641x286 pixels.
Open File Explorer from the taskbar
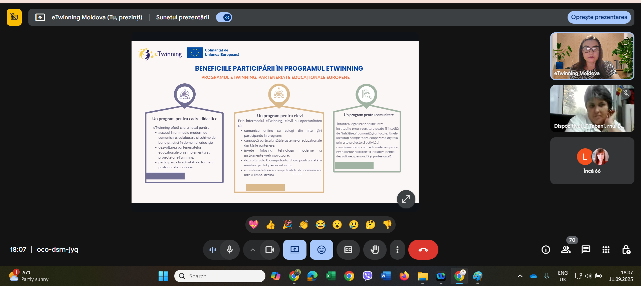coord(423,276)
